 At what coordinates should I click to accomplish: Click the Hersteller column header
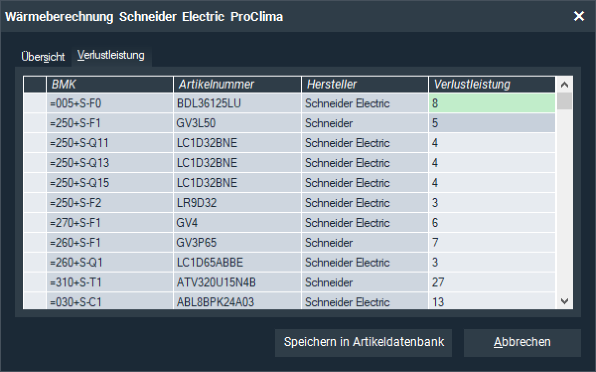[x=365, y=85]
